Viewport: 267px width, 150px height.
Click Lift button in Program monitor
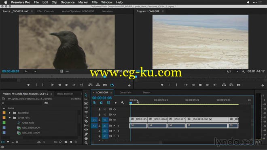(x=224, y=85)
